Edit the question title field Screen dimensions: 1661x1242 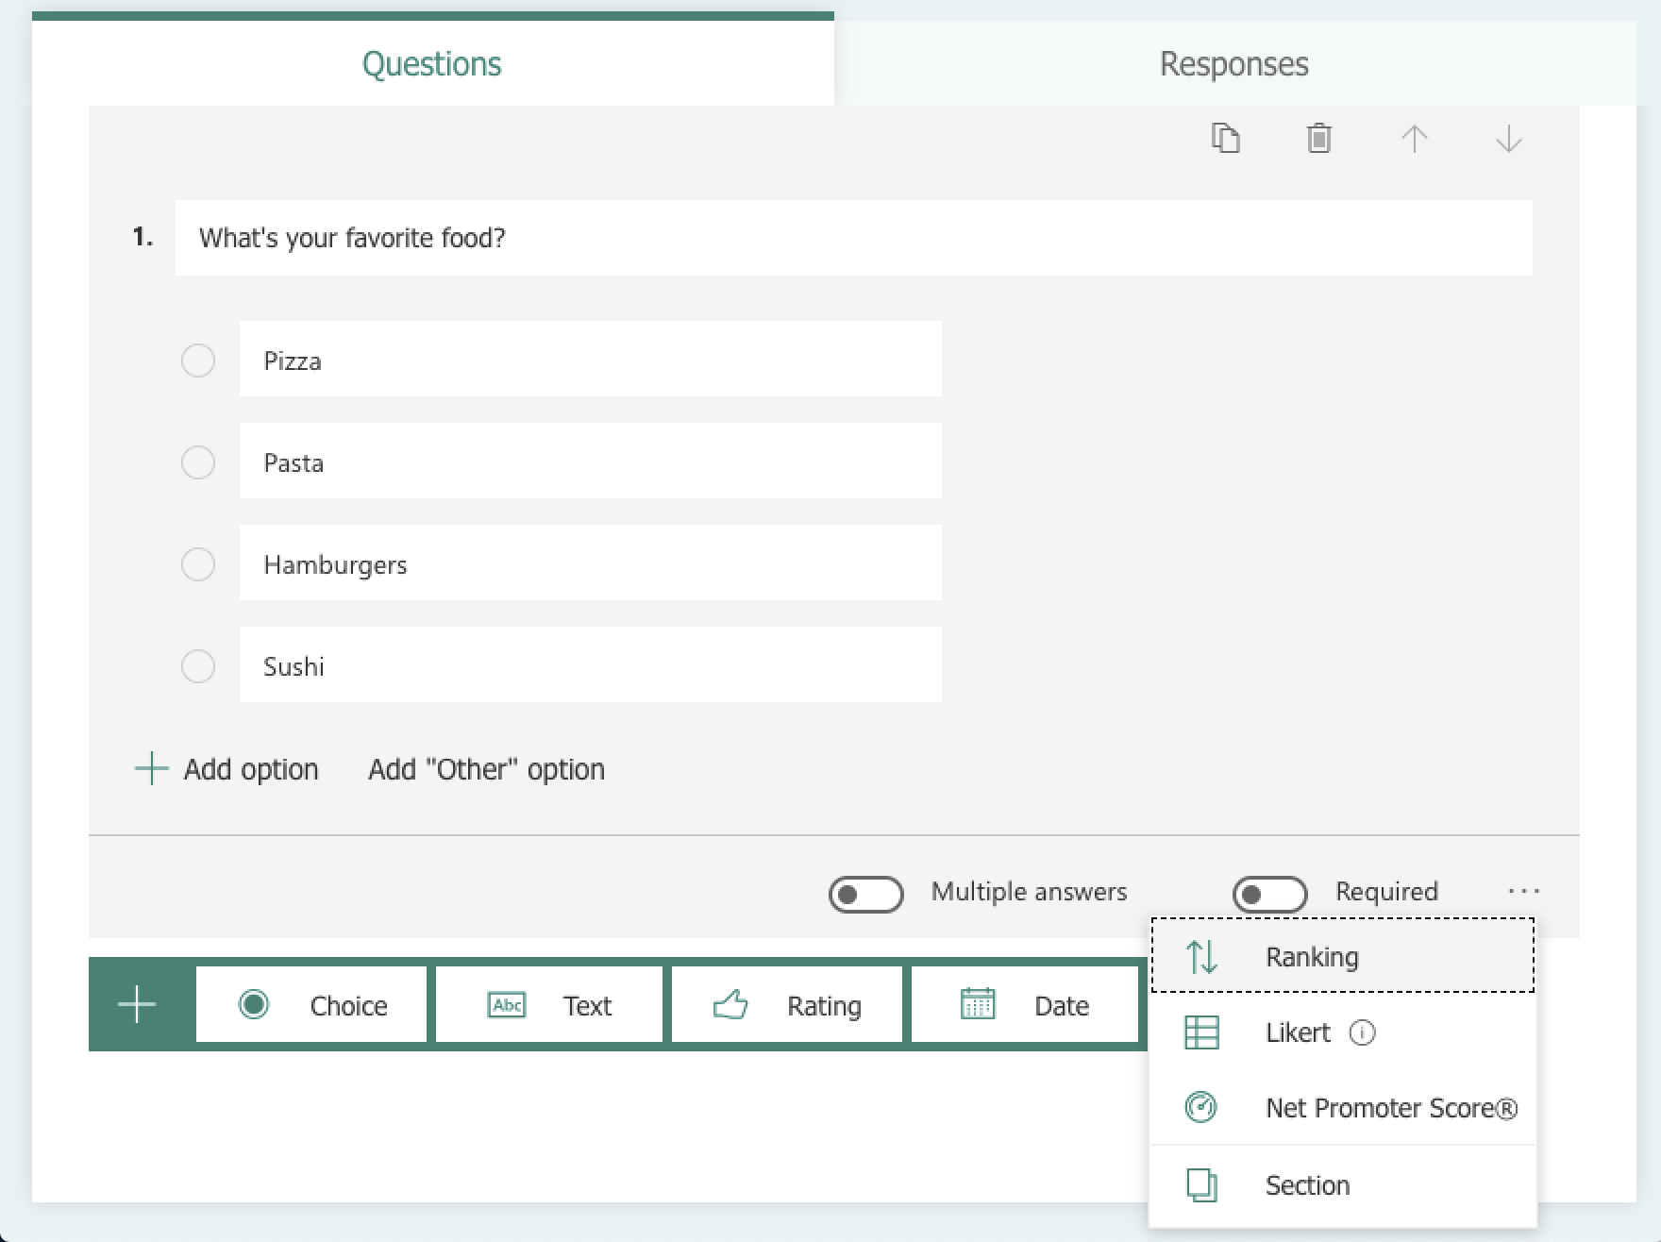click(x=854, y=238)
